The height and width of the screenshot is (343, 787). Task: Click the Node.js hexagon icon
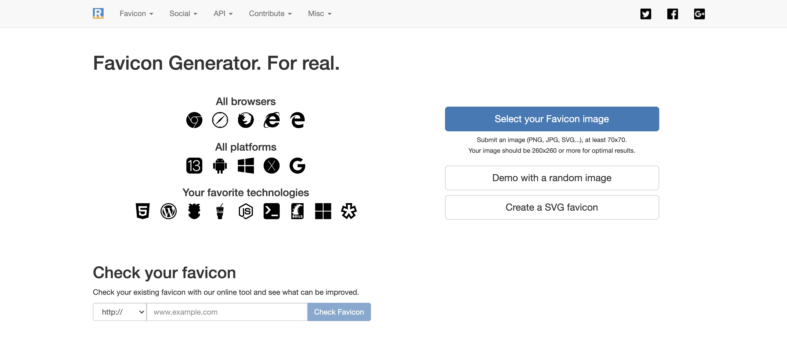246,211
